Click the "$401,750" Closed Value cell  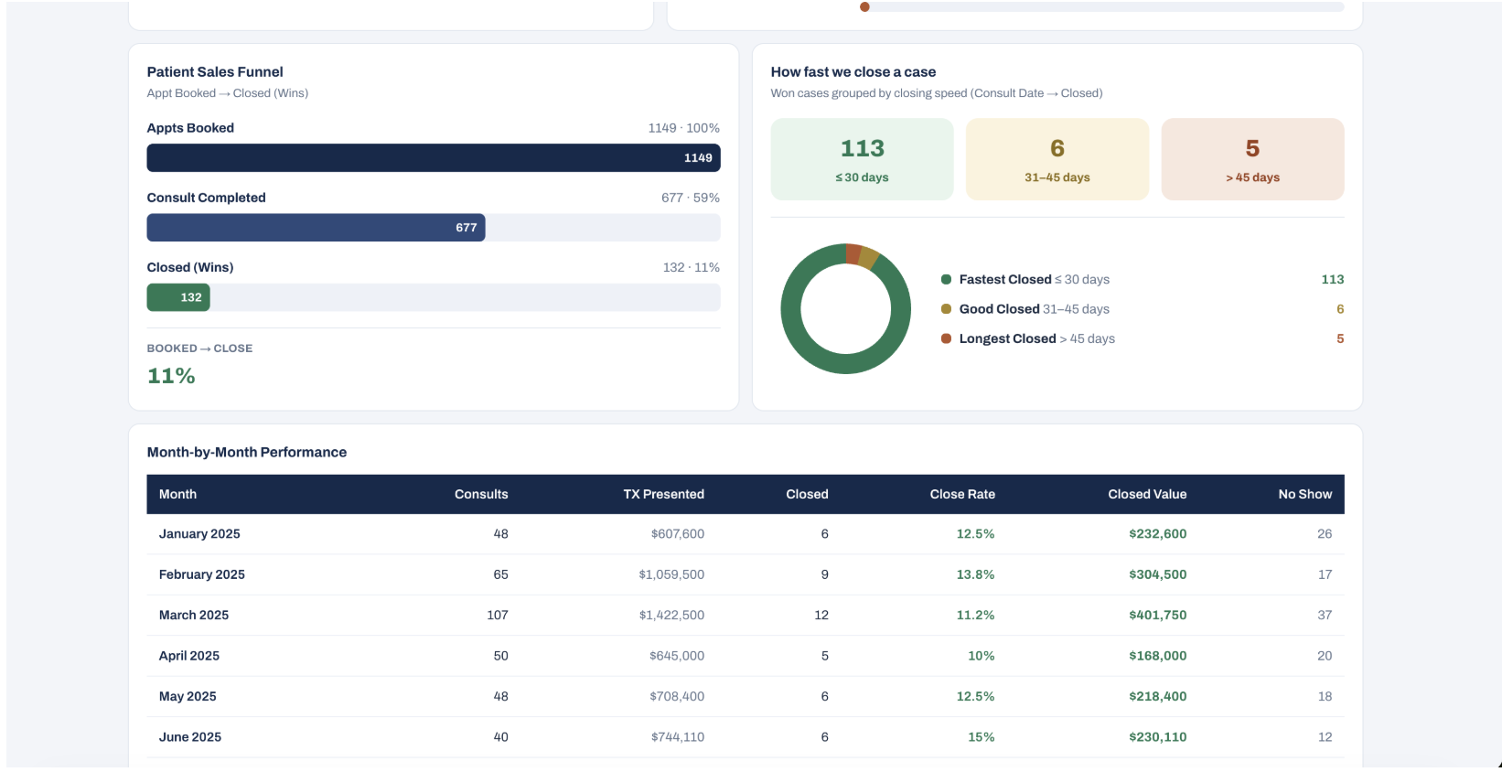(1158, 616)
